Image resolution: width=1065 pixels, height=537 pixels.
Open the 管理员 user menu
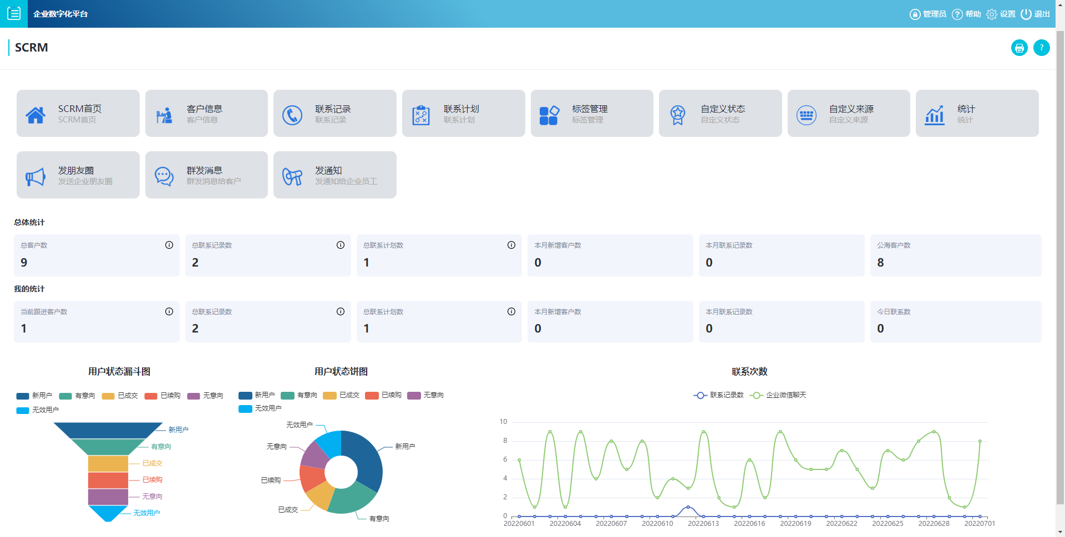click(928, 14)
